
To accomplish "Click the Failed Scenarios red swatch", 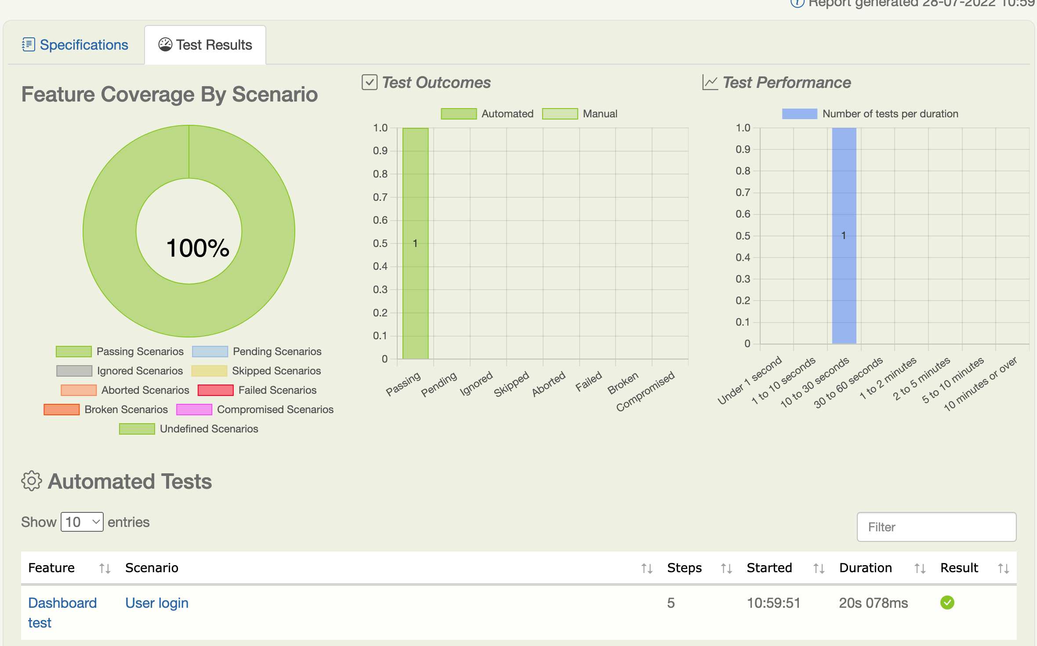I will [215, 390].
